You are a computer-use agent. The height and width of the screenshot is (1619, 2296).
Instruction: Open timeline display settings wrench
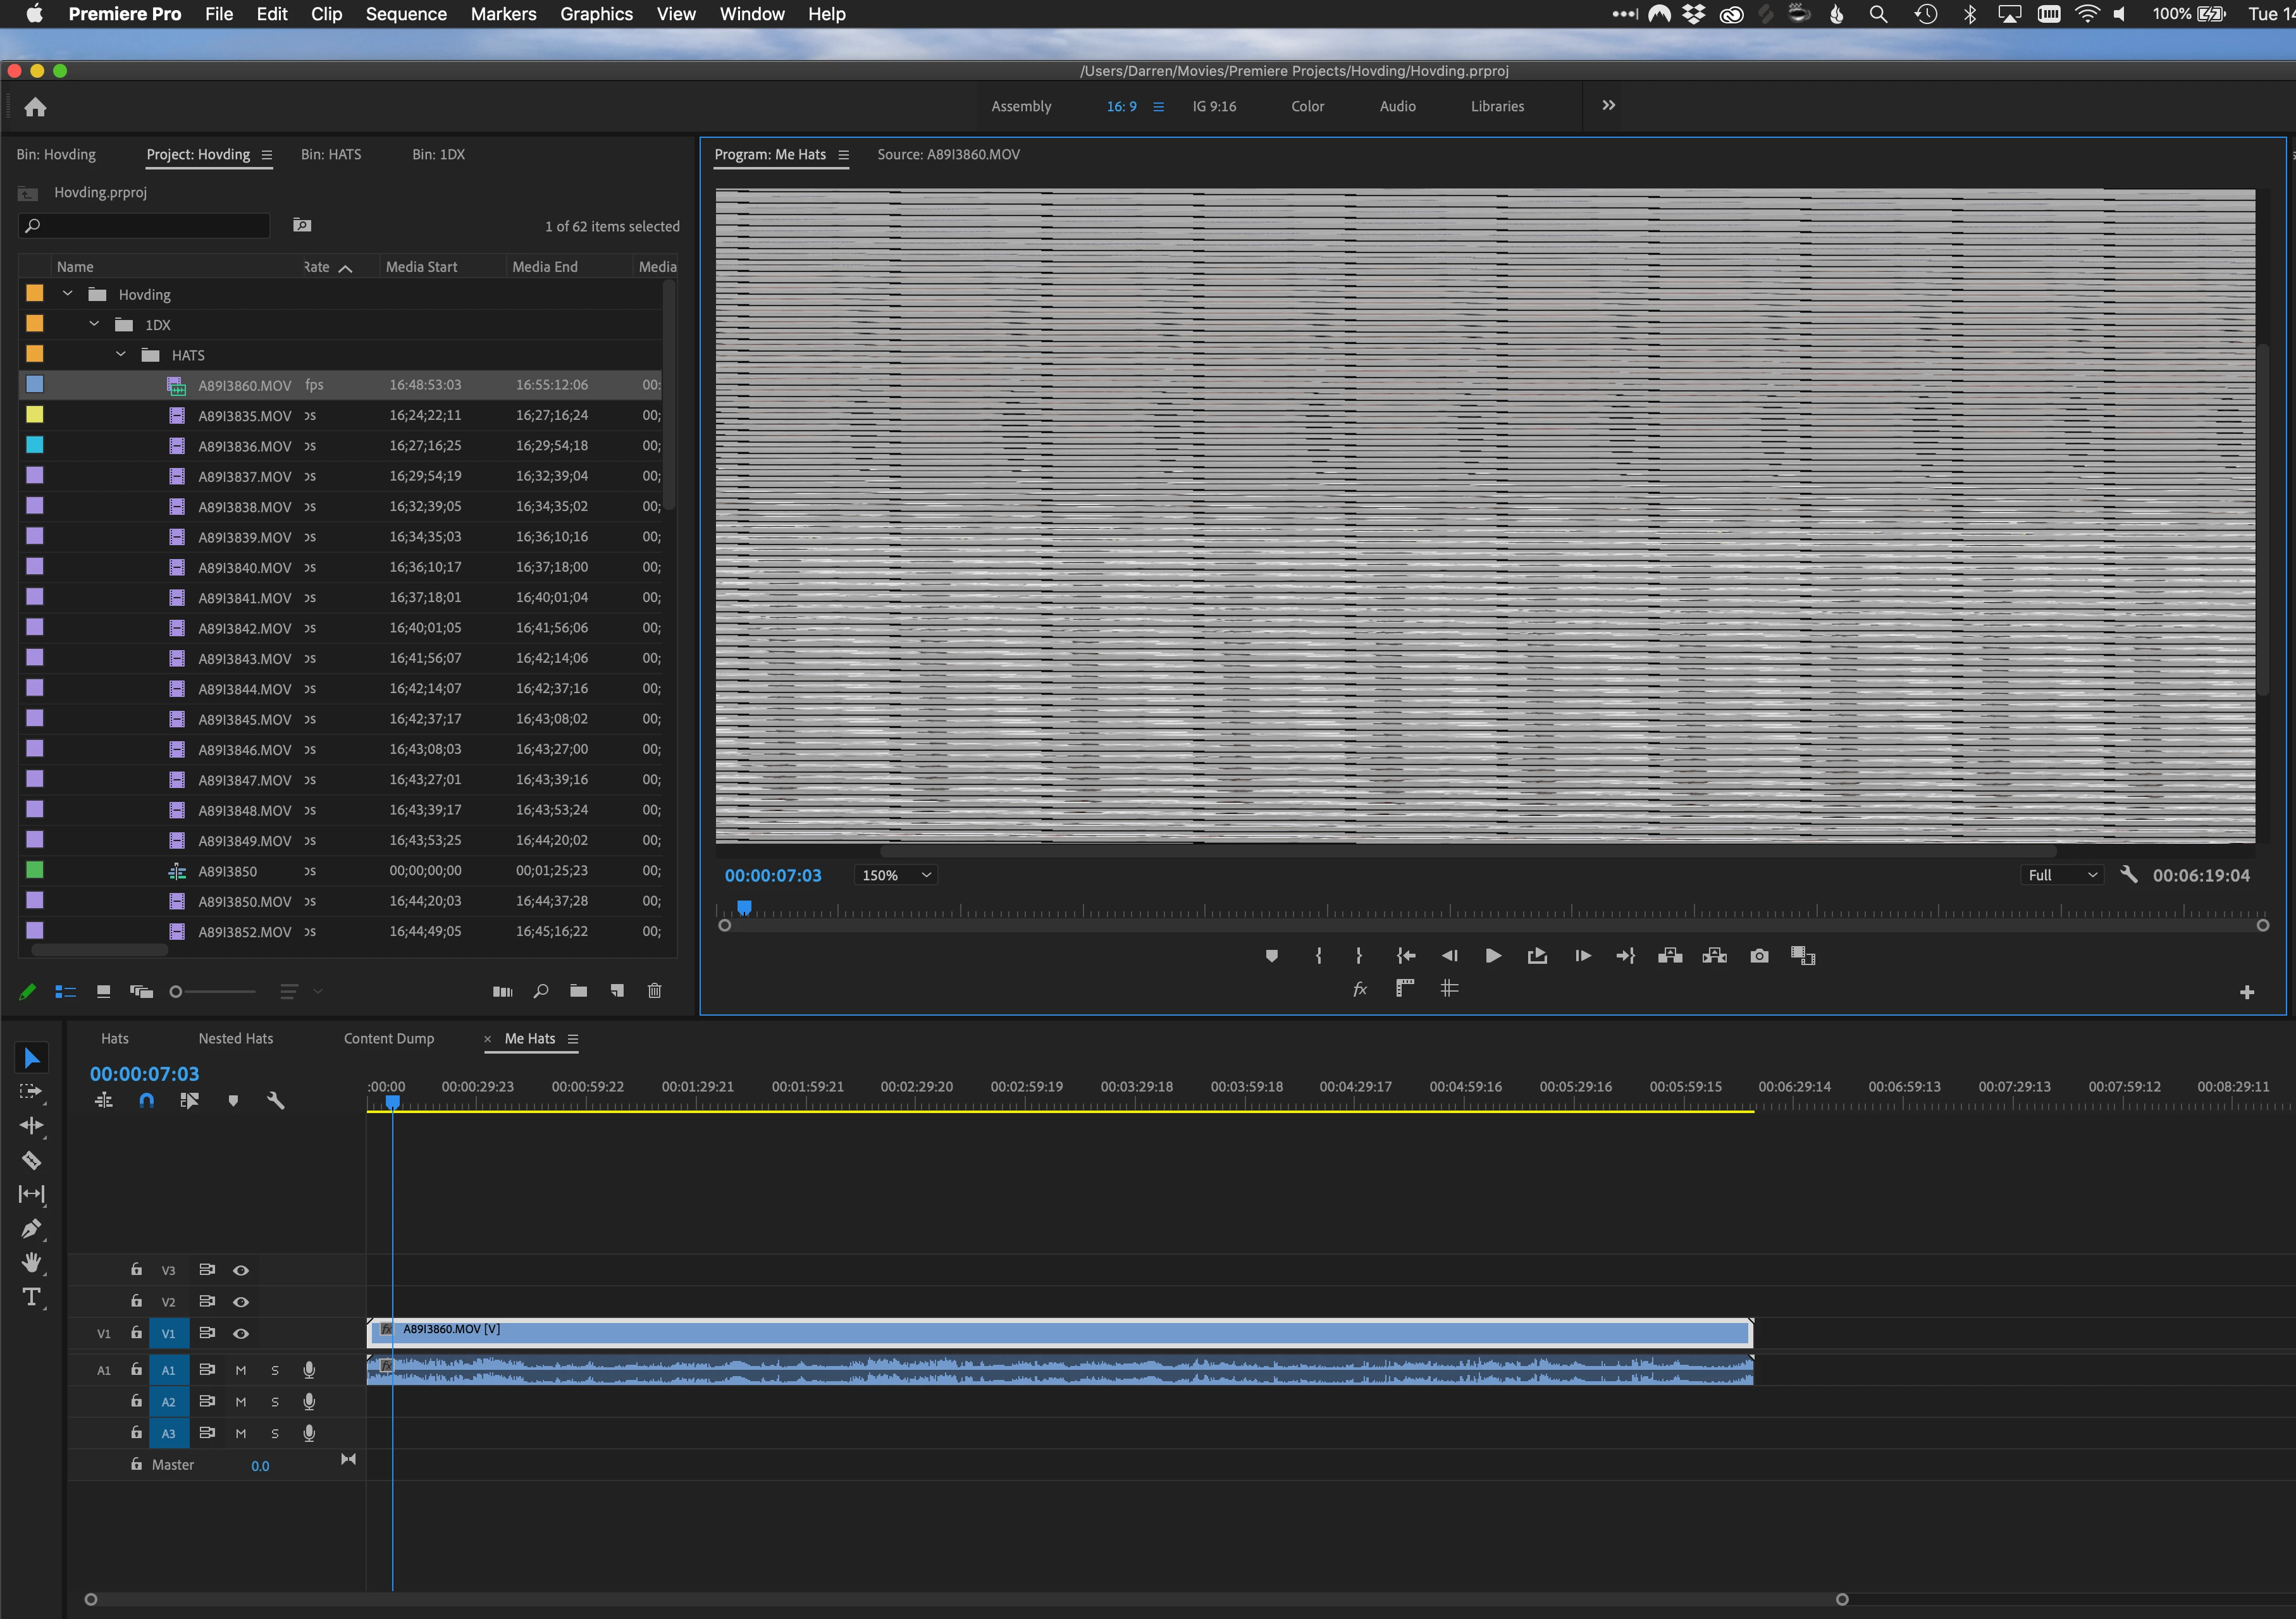(x=276, y=1100)
